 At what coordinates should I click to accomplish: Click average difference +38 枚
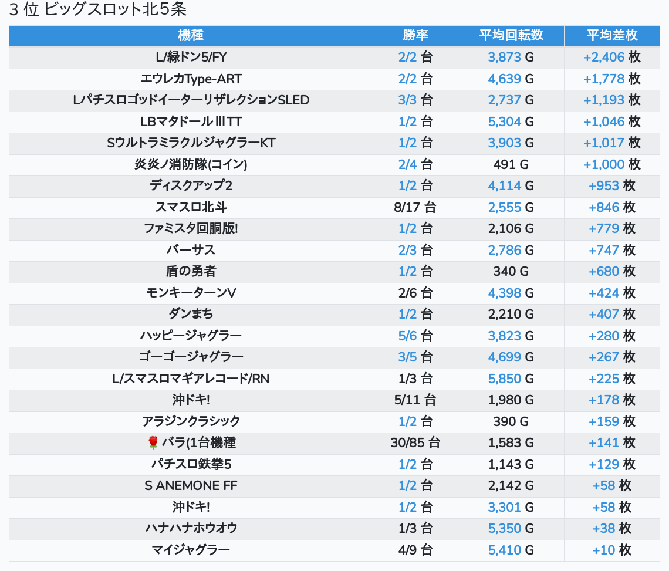point(612,528)
